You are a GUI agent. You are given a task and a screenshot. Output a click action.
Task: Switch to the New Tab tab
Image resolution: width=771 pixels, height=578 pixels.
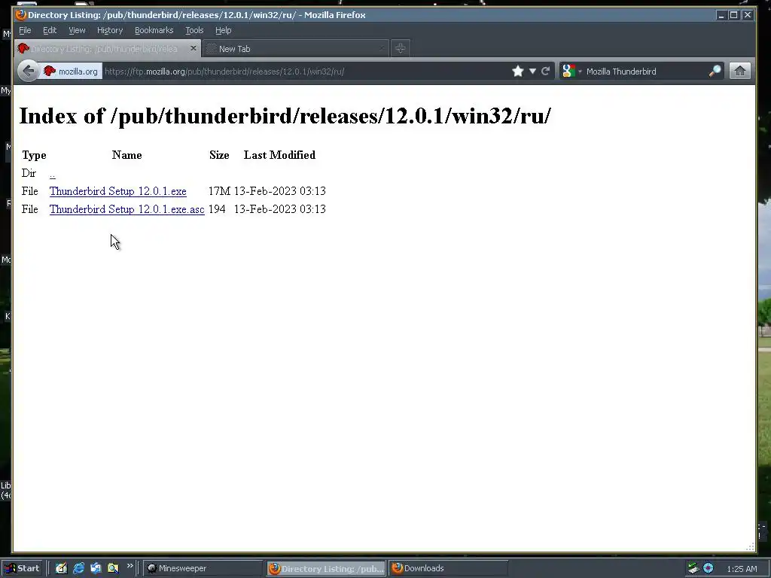pos(295,49)
